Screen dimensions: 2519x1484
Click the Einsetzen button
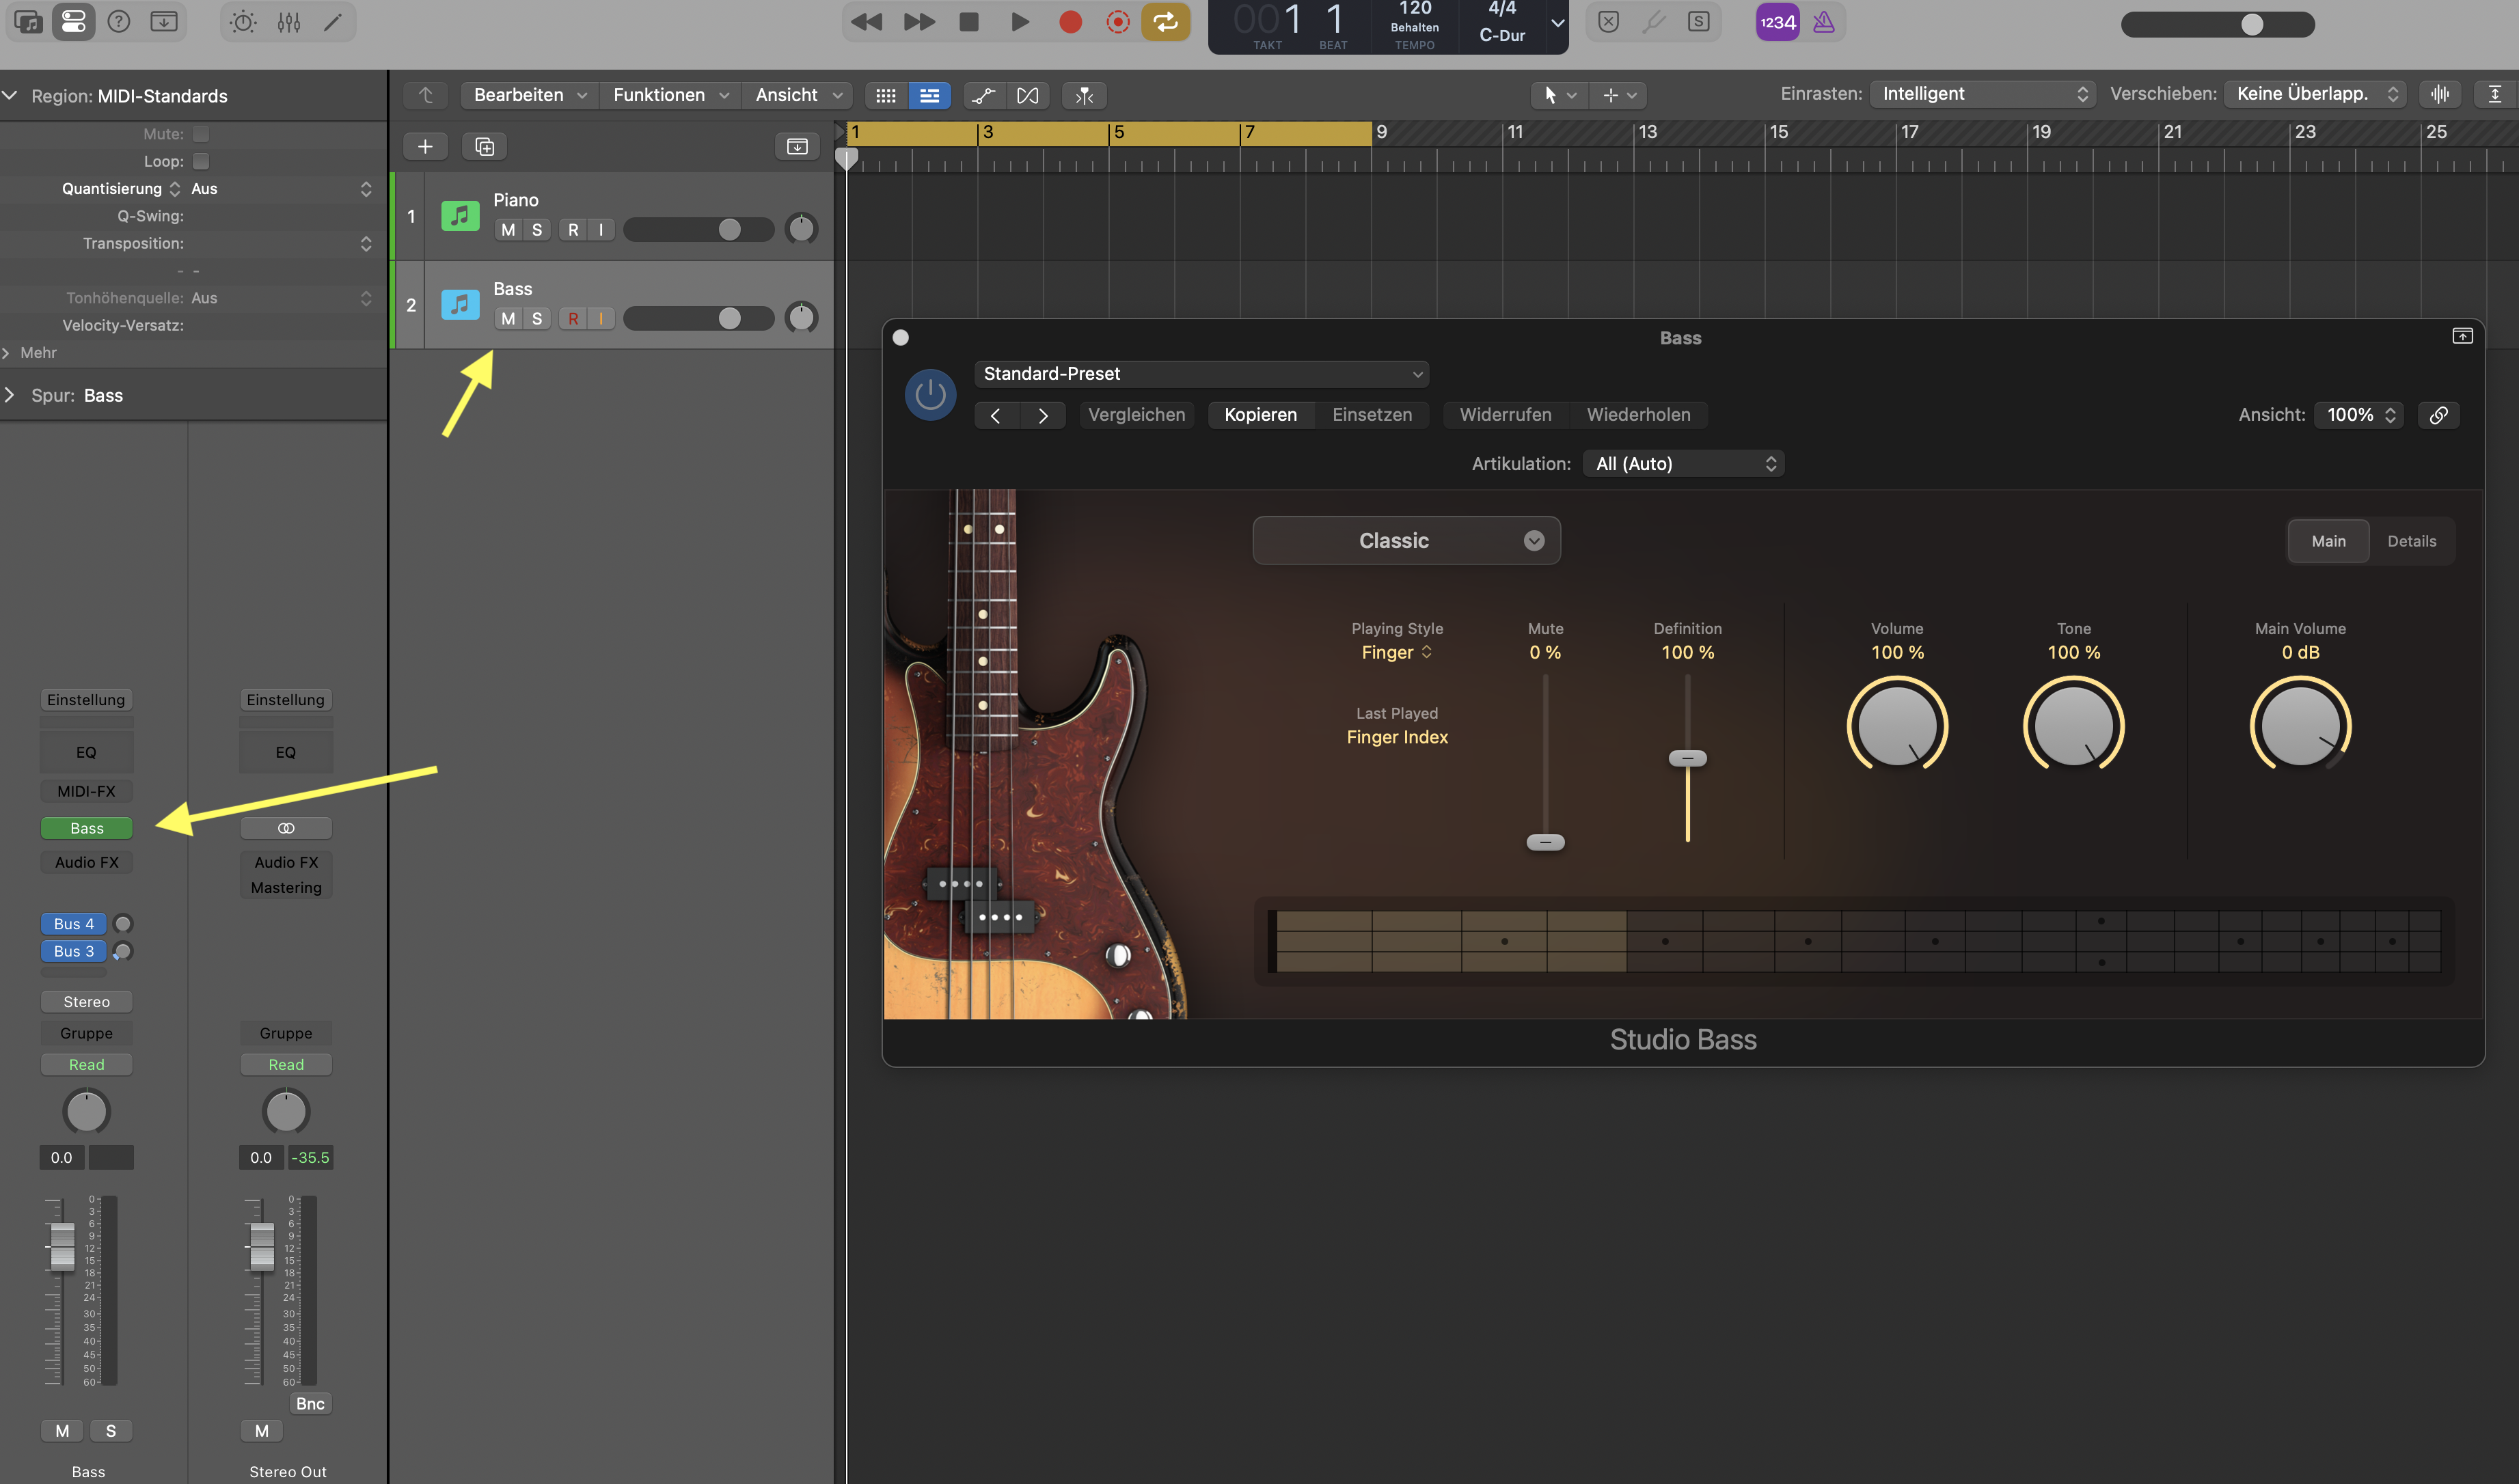pos(1372,415)
